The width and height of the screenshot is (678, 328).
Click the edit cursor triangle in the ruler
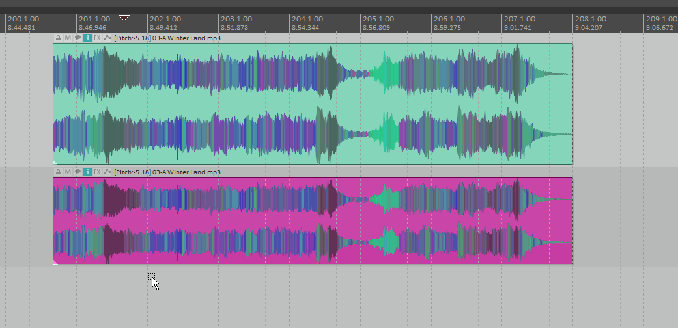[x=124, y=18]
